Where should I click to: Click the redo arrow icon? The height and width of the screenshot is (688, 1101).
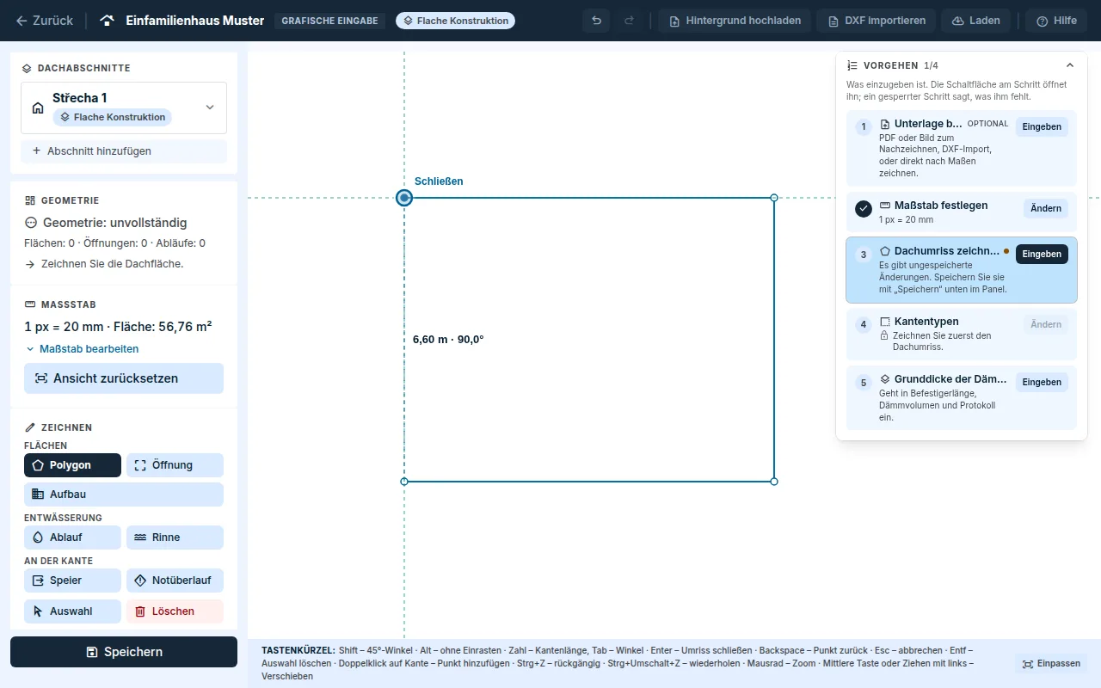click(x=629, y=21)
